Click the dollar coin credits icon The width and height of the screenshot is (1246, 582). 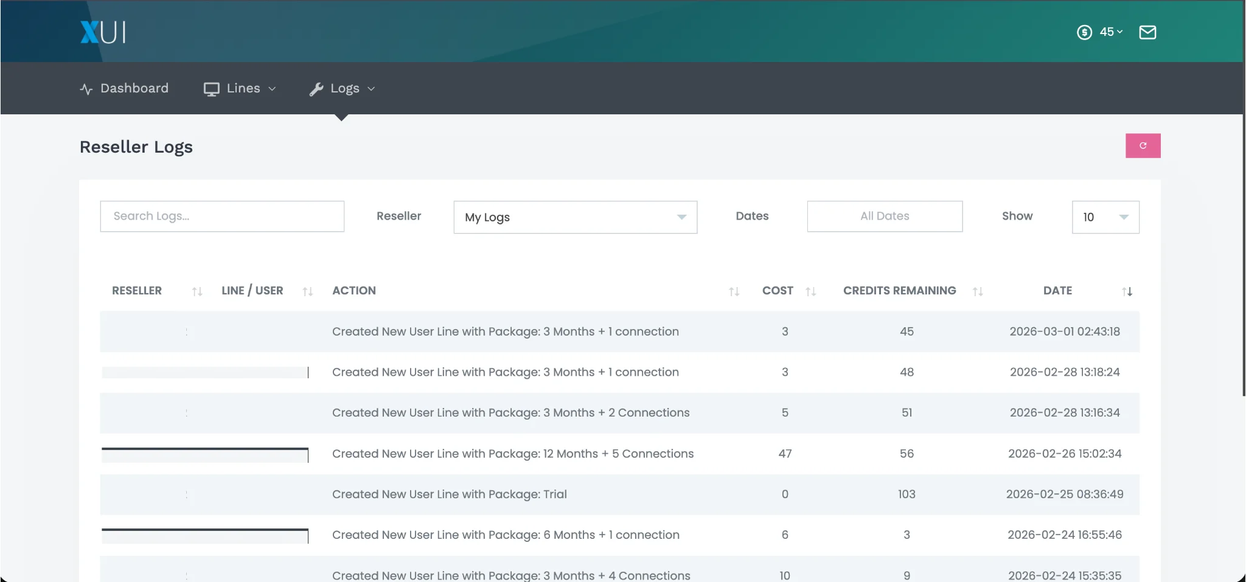[x=1084, y=32]
